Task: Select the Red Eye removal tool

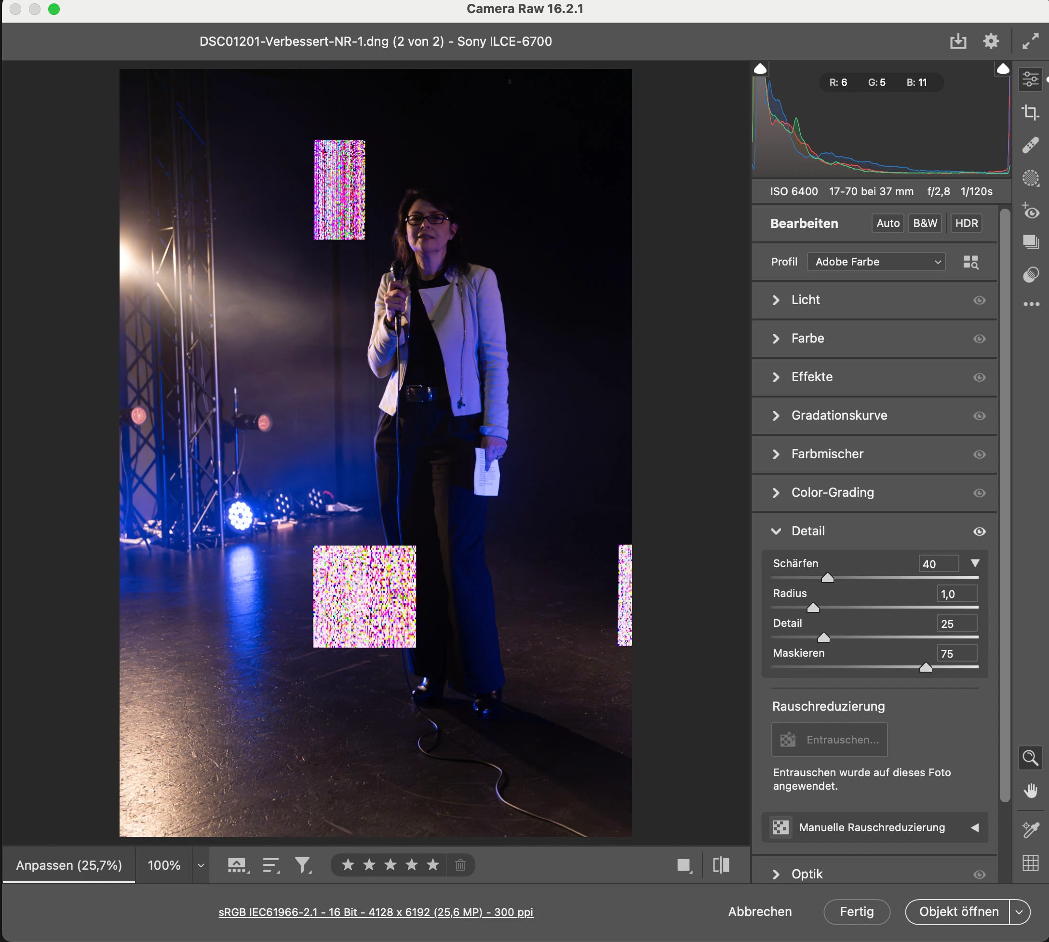Action: pos(1030,211)
